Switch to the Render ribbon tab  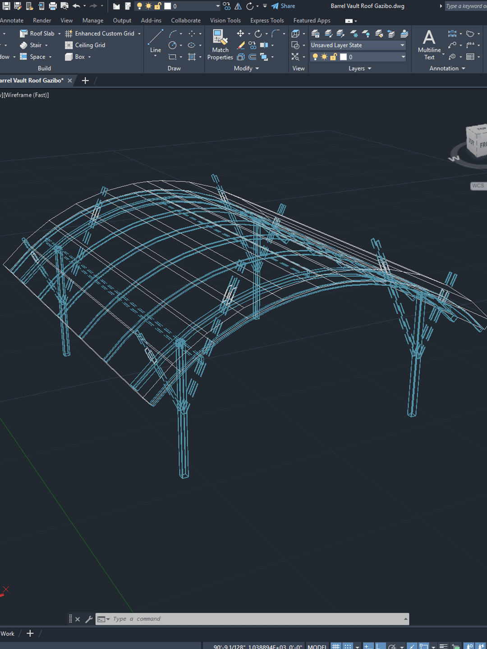tap(42, 20)
